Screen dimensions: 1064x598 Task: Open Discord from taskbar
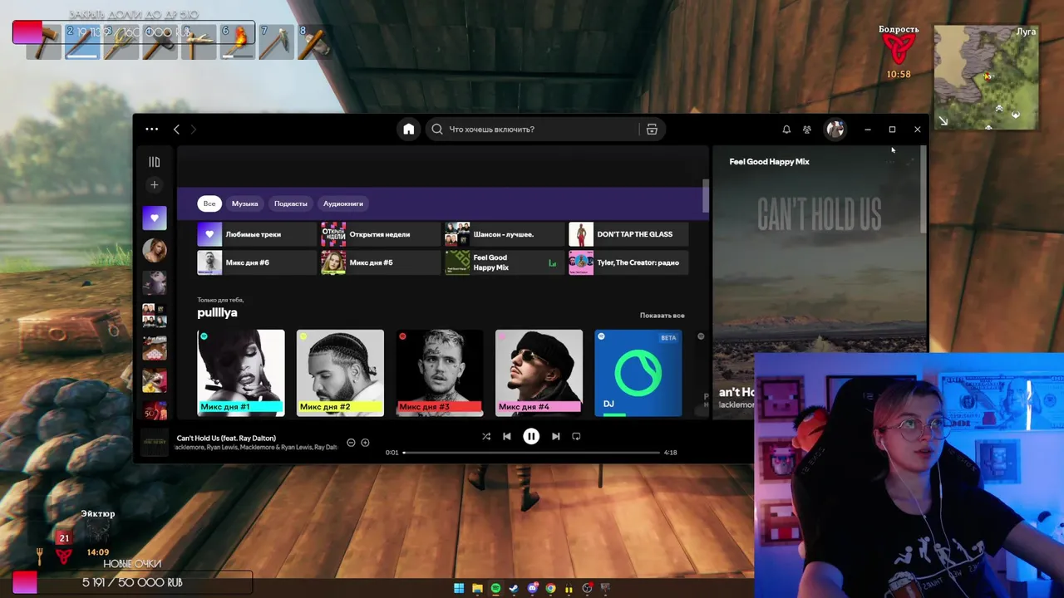tap(533, 588)
